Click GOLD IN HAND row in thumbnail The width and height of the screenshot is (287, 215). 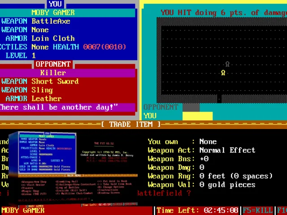coord(45,167)
